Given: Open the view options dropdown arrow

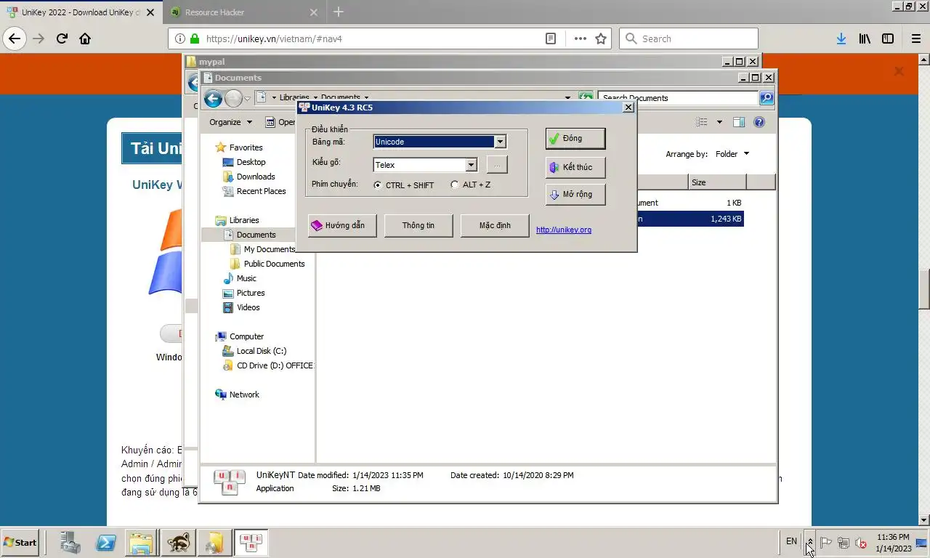Looking at the screenshot, I should [719, 122].
